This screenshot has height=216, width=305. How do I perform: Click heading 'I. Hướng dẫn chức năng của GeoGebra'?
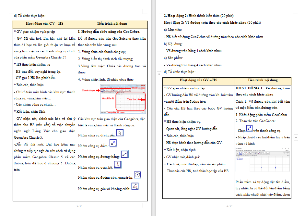[109, 32]
